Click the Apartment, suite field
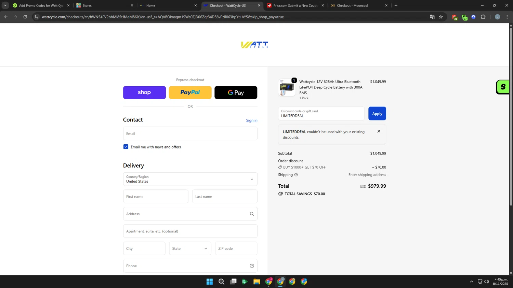Image resolution: width=513 pixels, height=288 pixels. [x=190, y=231]
